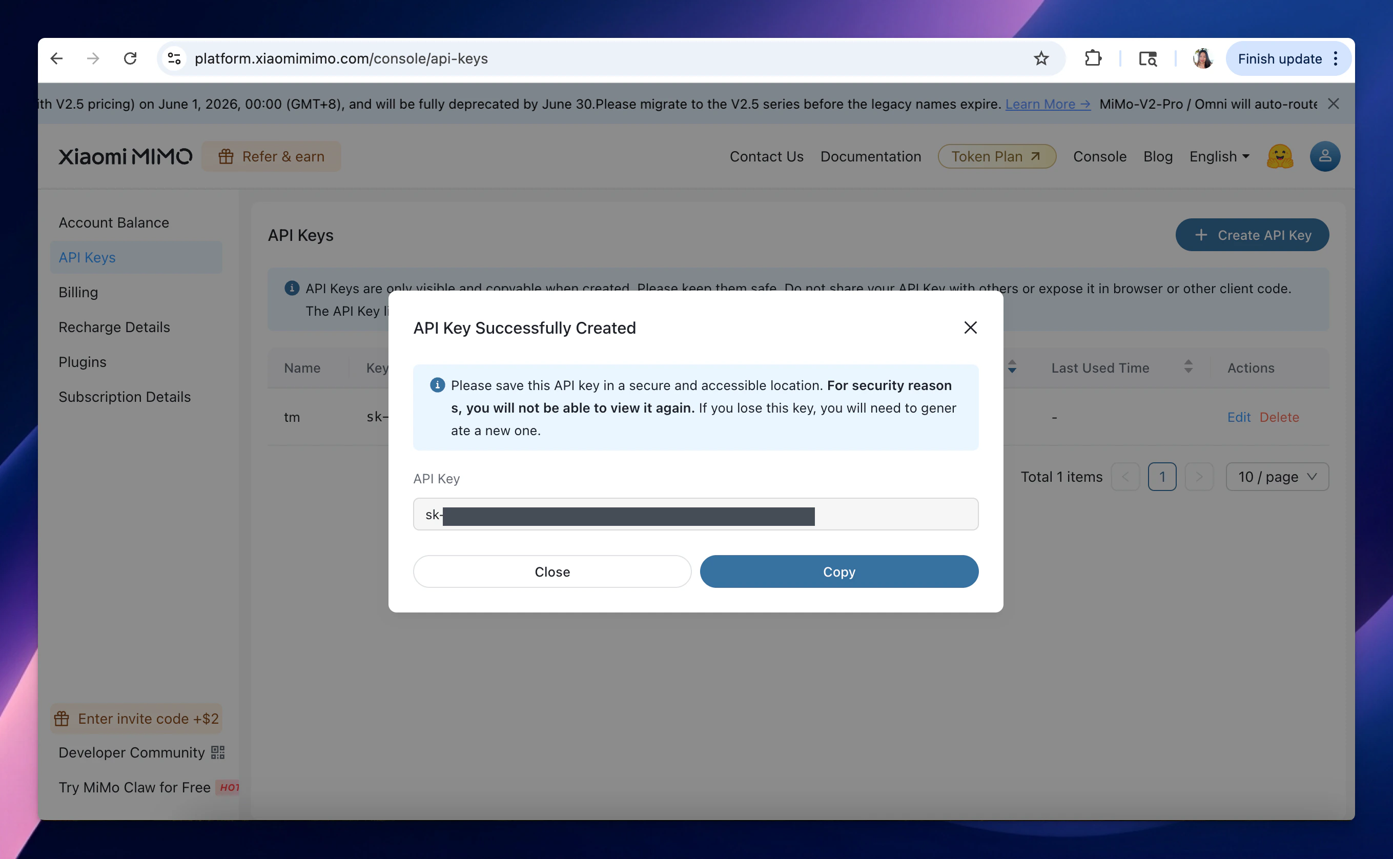Click the API Key field in dialog
Image resolution: width=1393 pixels, height=859 pixels.
pyautogui.click(x=695, y=515)
